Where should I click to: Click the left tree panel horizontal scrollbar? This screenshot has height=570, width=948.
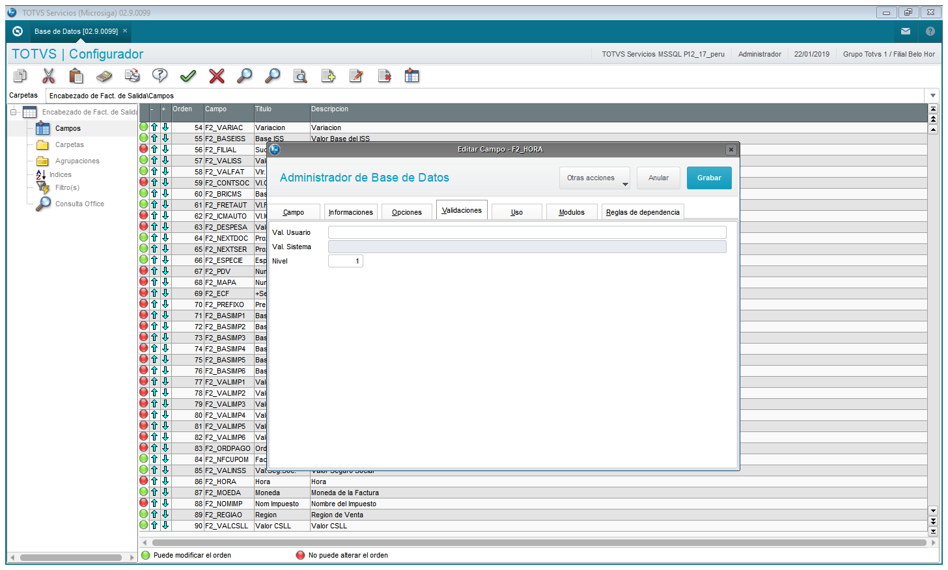(x=71, y=557)
